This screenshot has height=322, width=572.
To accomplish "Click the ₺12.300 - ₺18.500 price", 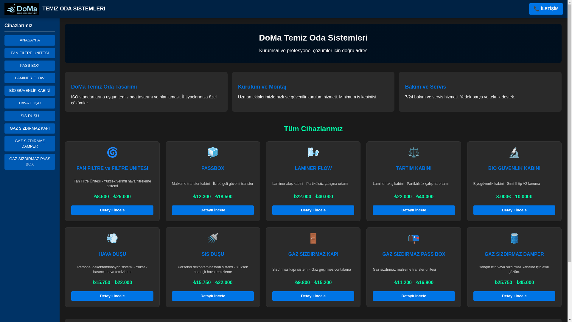I will click(x=213, y=197).
